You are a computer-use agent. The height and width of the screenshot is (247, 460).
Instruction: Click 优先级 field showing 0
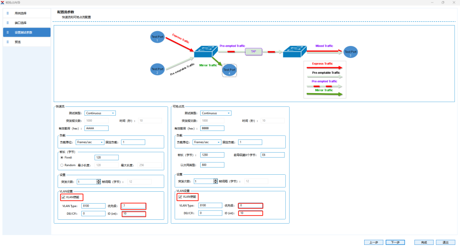(250, 205)
